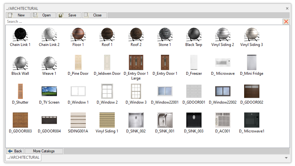Click the New catalog button
Viewport: 295px width, 166px height.
(x=18, y=15)
